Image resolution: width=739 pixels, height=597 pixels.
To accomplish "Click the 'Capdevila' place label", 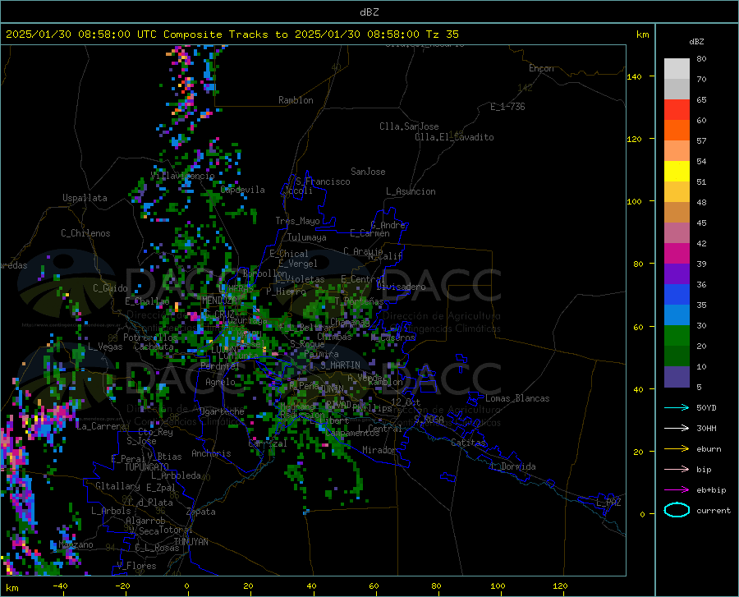I will tap(242, 190).
